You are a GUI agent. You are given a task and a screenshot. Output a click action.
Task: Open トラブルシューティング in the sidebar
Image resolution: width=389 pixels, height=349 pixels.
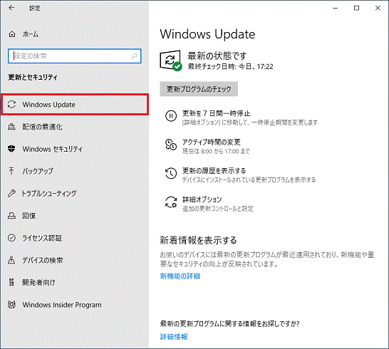[x=49, y=193]
